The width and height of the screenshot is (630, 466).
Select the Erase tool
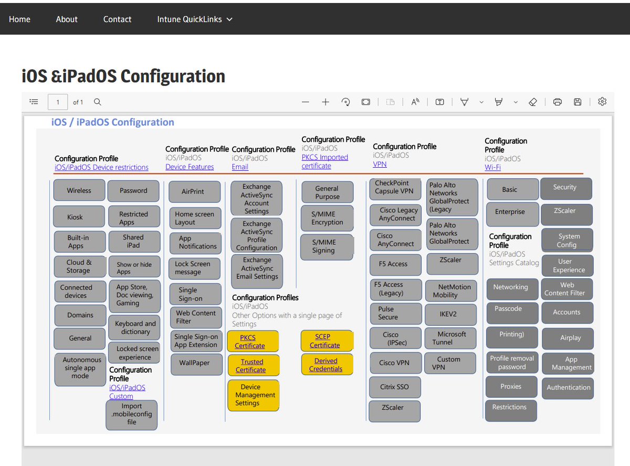coord(533,102)
